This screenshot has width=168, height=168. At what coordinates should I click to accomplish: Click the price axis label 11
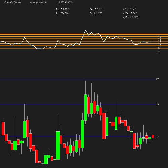(157, 137)
